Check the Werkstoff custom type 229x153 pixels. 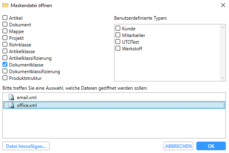118,48
